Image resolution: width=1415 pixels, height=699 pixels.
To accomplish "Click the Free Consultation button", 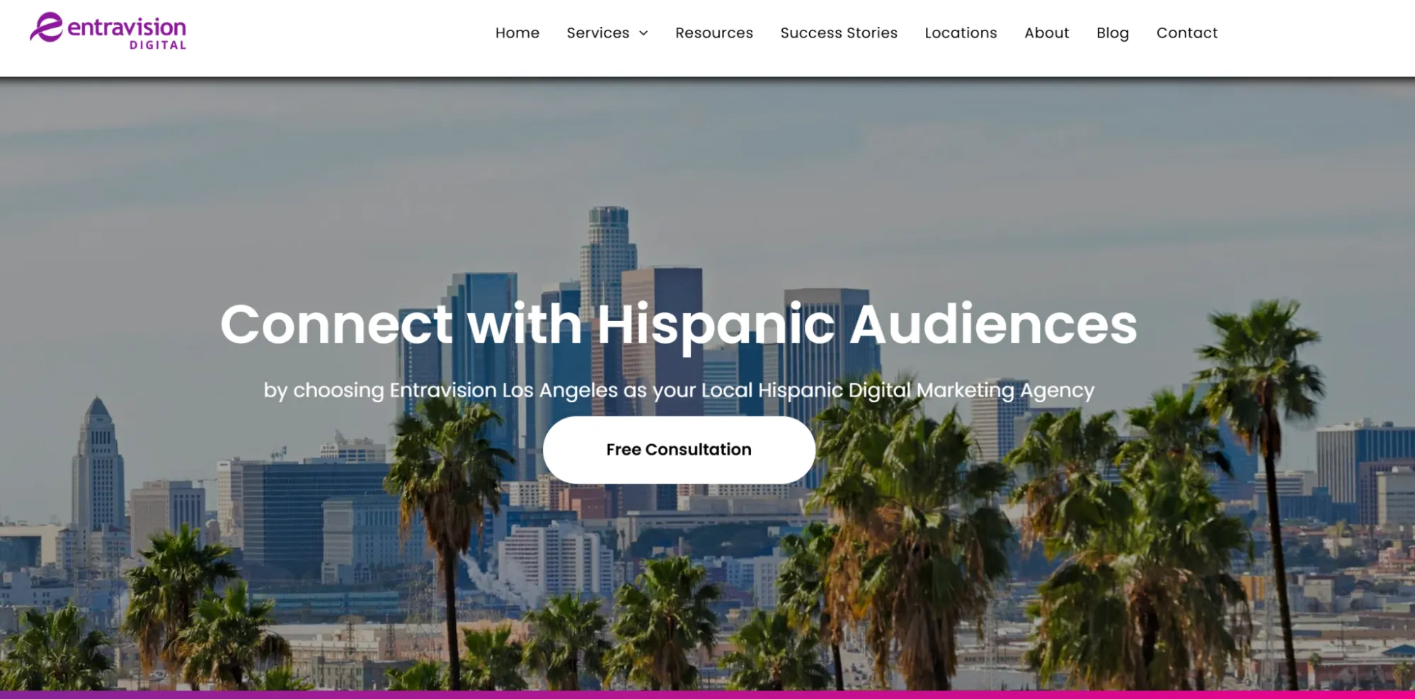I will pyautogui.click(x=679, y=450).
